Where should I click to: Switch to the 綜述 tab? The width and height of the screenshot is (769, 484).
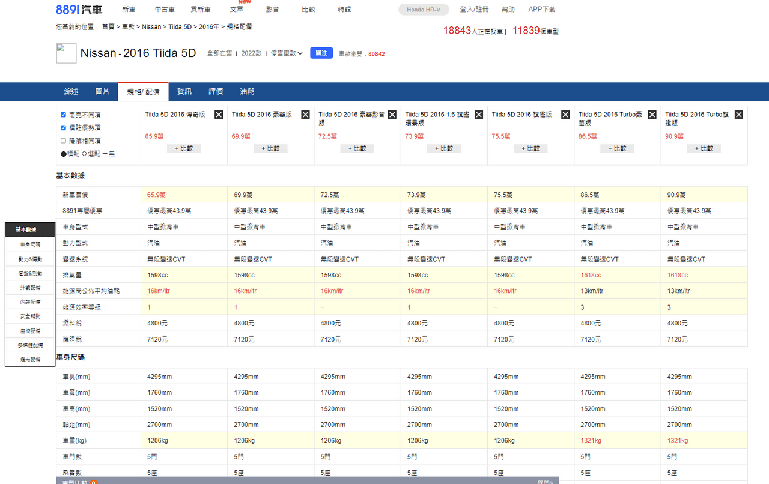[71, 92]
